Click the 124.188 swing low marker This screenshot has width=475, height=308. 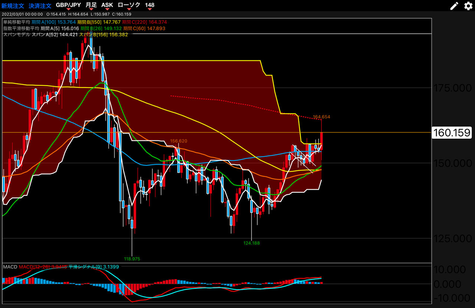[x=252, y=243]
